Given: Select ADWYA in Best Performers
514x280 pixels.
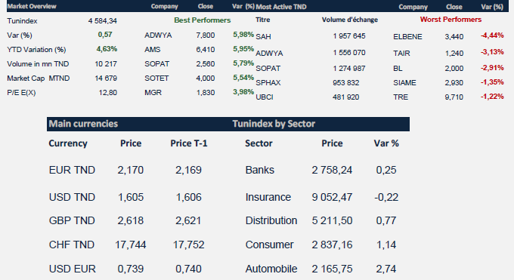Looking at the screenshot, I should coord(158,35).
